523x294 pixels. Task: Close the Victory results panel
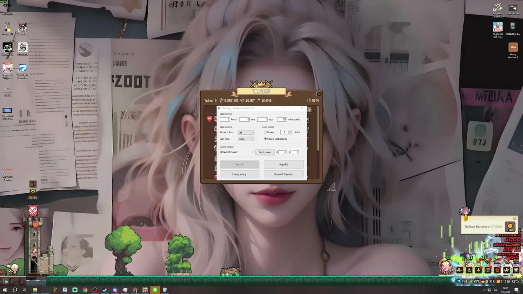[319, 94]
